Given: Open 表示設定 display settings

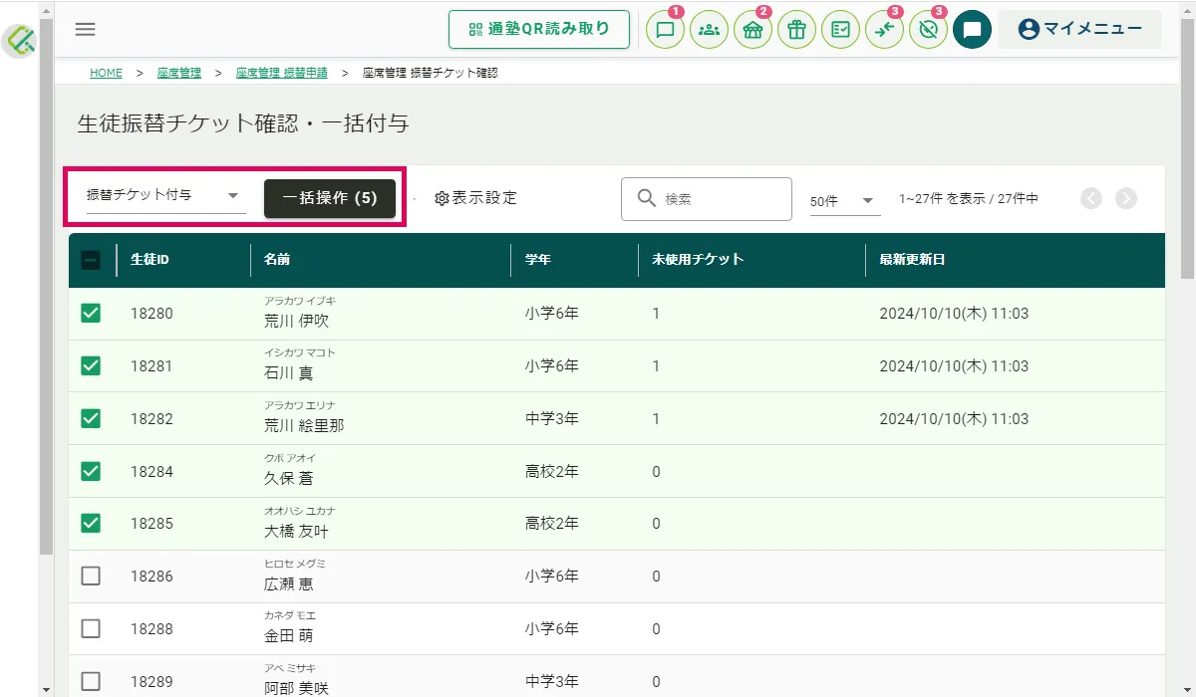Looking at the screenshot, I should coord(475,198).
